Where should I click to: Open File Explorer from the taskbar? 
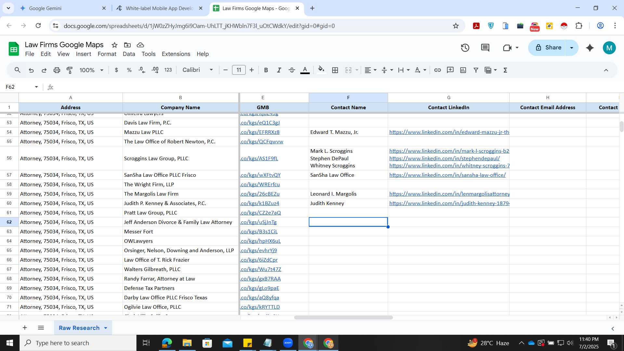click(187, 343)
